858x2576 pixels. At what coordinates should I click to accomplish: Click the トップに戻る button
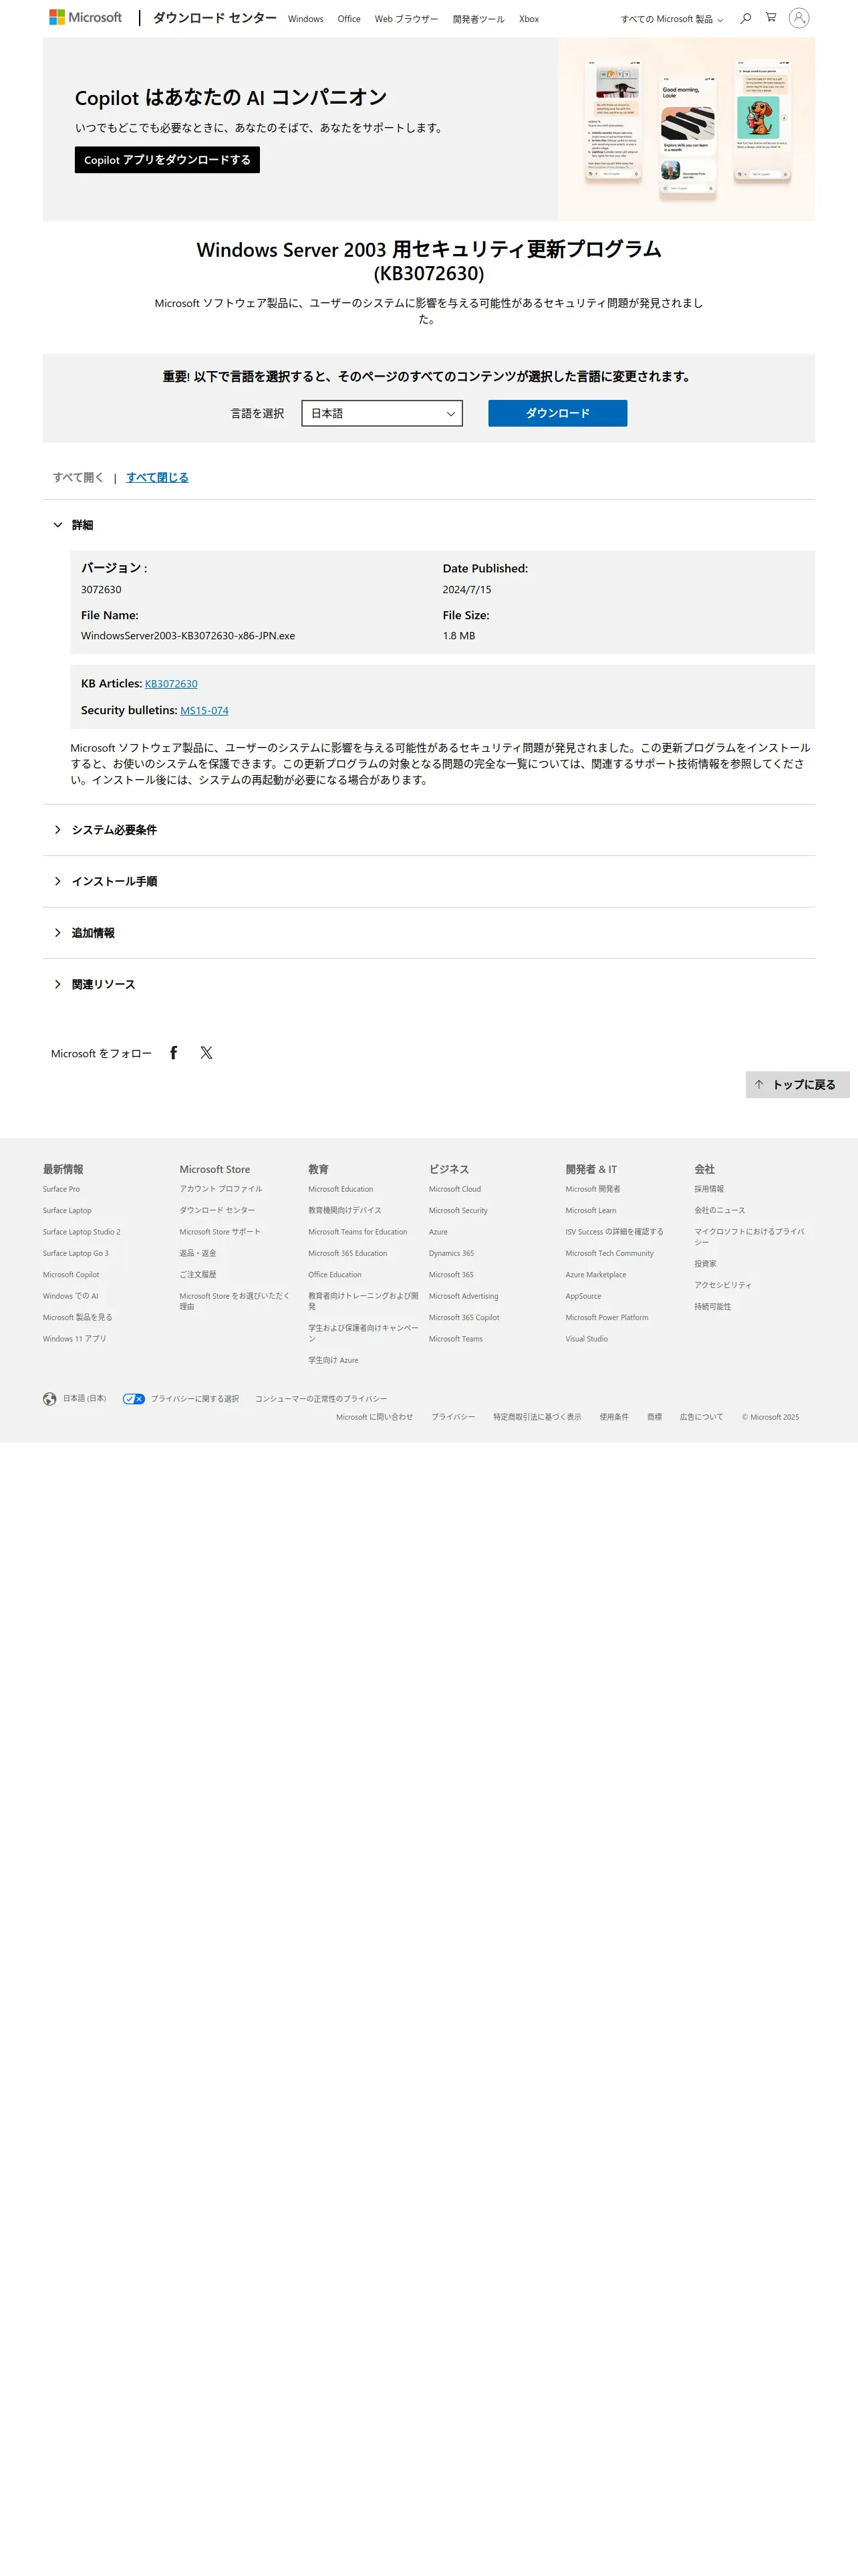797,1085
